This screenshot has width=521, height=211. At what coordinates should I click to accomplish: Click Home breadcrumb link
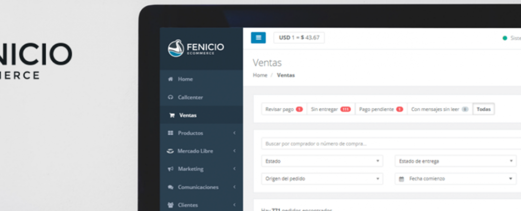click(x=260, y=75)
